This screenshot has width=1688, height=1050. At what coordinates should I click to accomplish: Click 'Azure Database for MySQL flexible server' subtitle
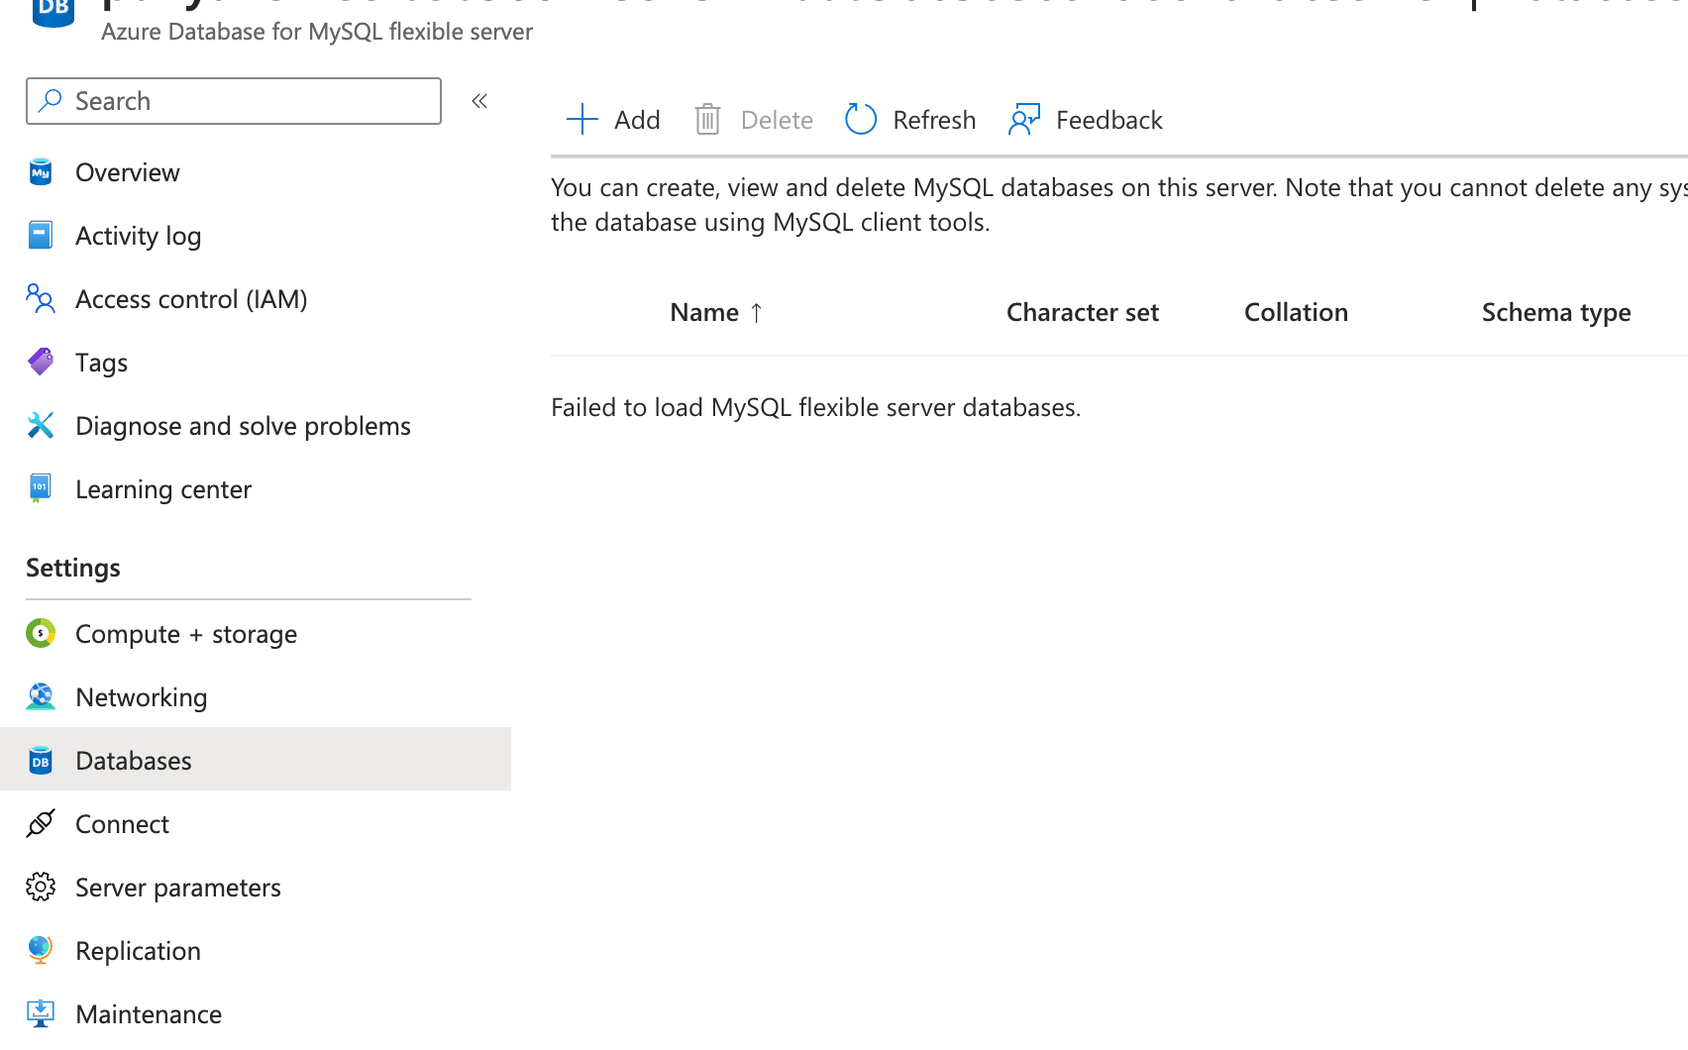pos(317,32)
